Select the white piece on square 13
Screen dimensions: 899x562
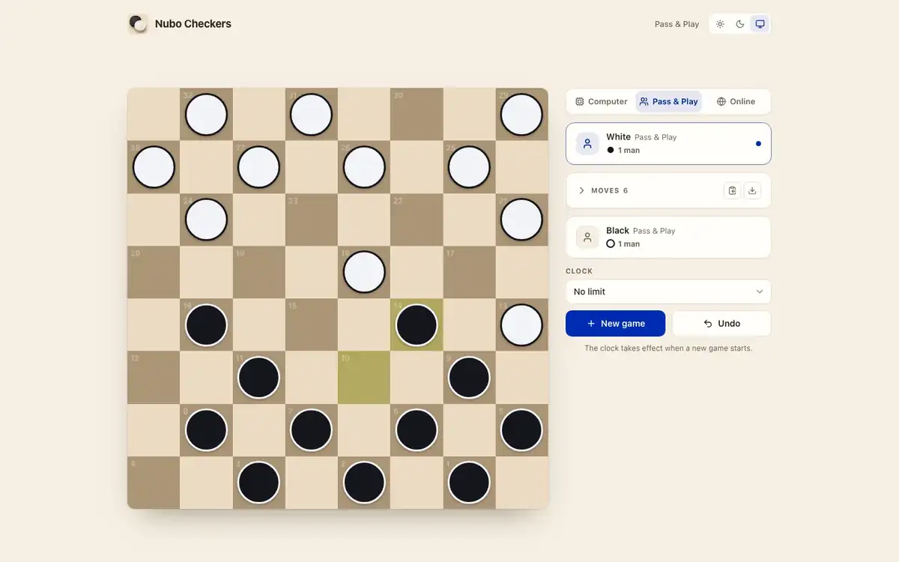[521, 324]
